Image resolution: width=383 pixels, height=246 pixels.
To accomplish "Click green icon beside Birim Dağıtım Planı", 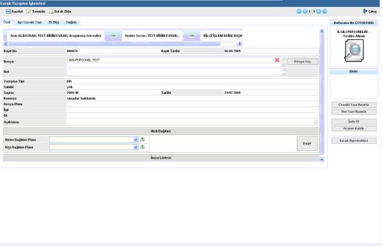I will 143,139.
